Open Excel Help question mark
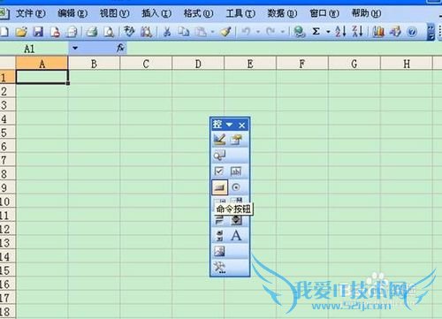Screen dimensions: 442x319 (412, 32)
